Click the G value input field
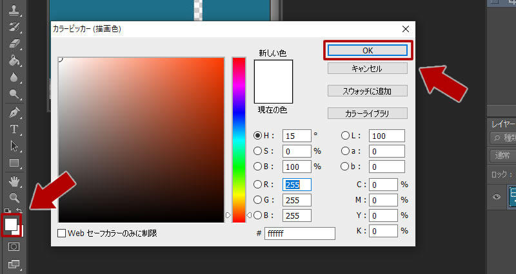Viewport: 516px width, 274px height. [x=297, y=200]
